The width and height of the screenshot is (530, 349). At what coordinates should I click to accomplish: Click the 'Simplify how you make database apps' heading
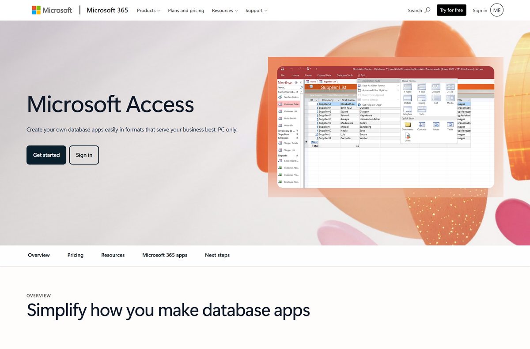168,310
